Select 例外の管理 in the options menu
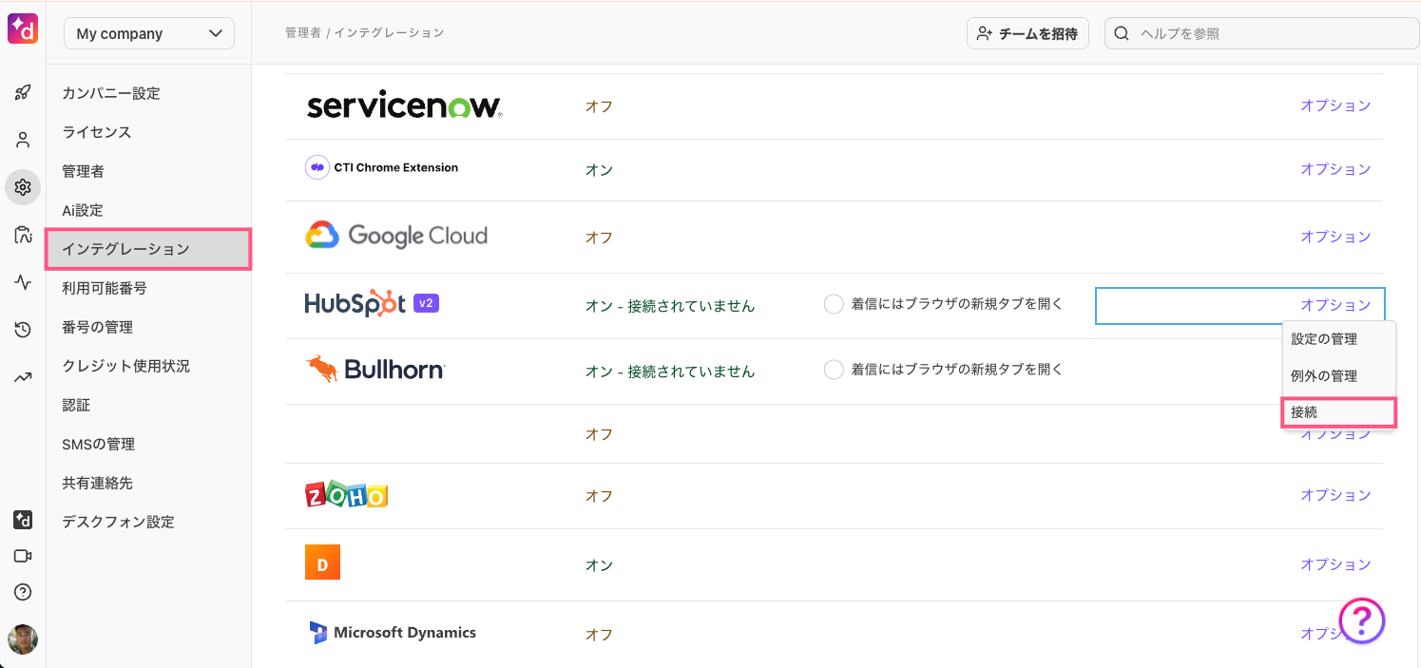This screenshot has width=1421, height=668. pos(1339,376)
